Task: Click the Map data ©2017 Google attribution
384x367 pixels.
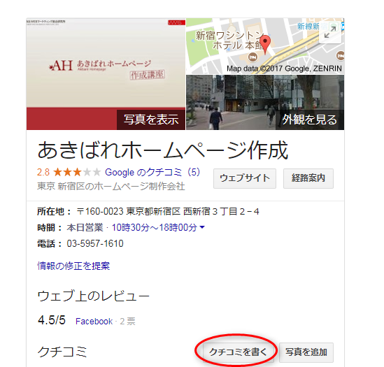Action: click(x=284, y=69)
